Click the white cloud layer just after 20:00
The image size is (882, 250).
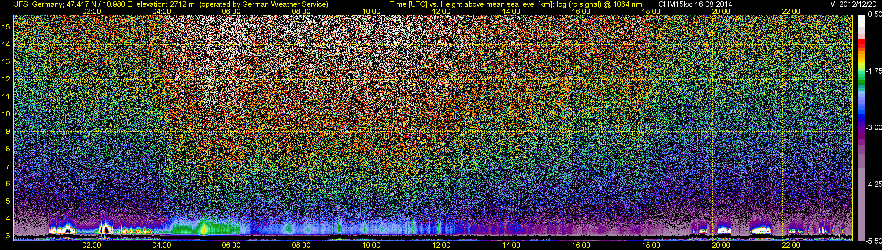724,230
